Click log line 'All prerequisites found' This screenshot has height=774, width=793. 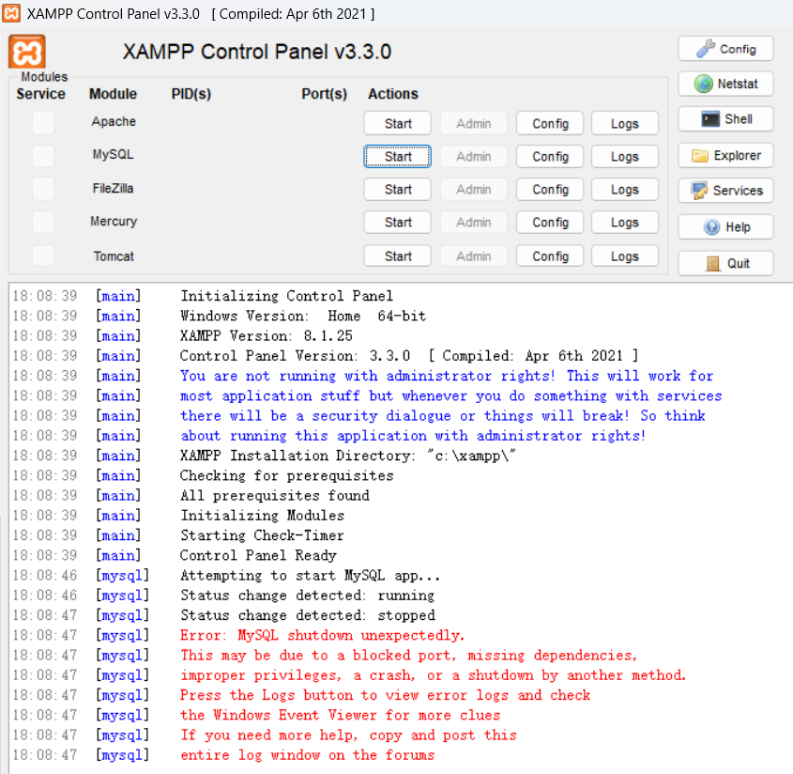[x=275, y=496]
